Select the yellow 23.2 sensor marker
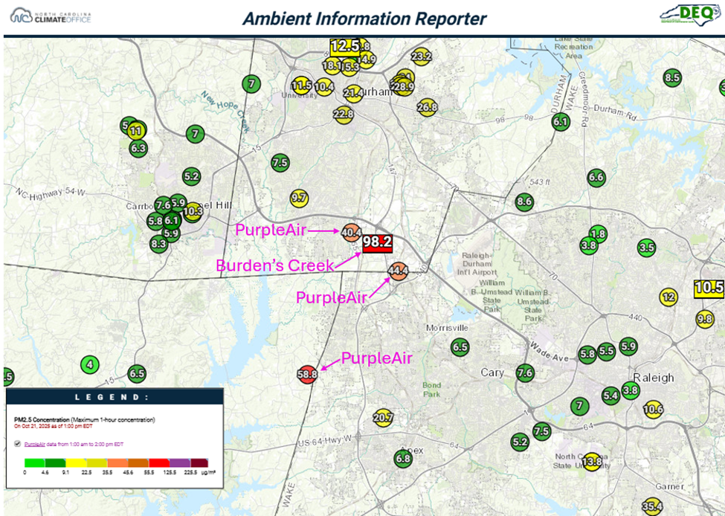Viewport: 725px width, 516px height. (421, 57)
